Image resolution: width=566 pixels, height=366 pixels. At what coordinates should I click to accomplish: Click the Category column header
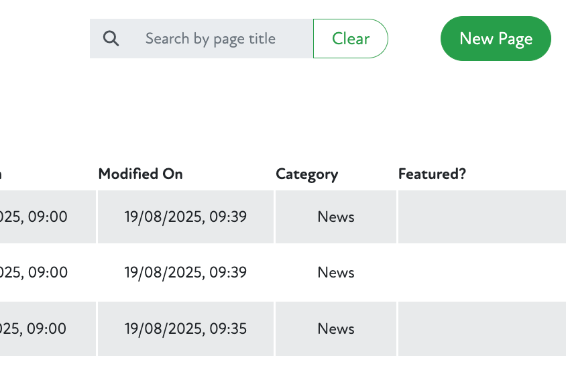(306, 174)
